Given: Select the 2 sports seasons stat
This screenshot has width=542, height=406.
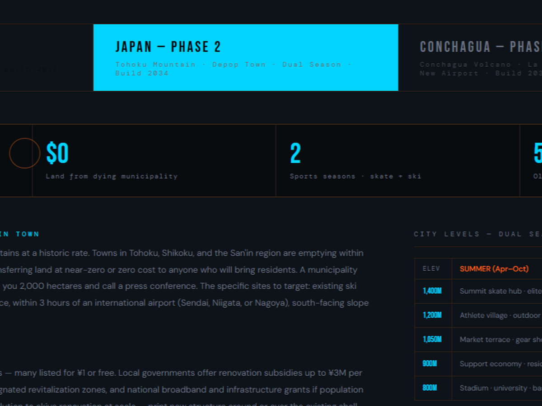Looking at the screenshot, I should point(295,153).
